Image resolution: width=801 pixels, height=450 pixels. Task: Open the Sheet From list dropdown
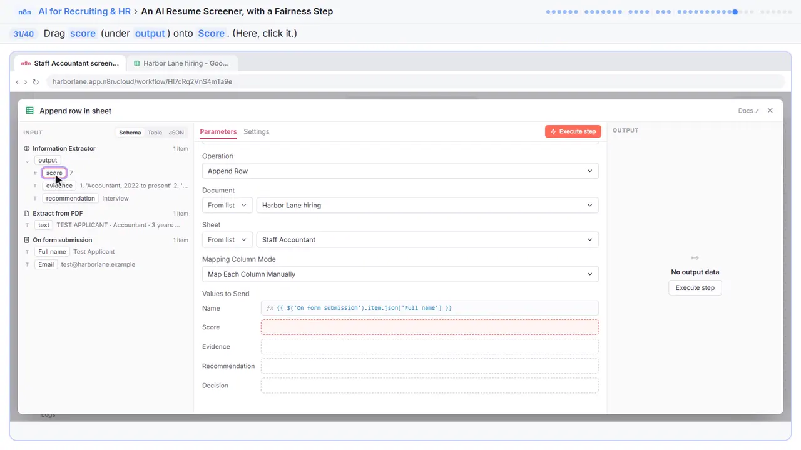coord(227,240)
